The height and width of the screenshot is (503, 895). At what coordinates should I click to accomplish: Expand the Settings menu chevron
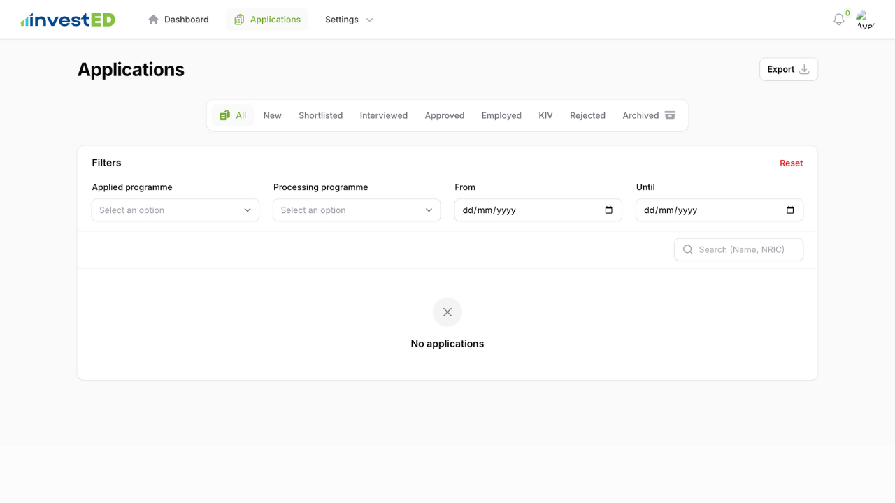coord(368,20)
